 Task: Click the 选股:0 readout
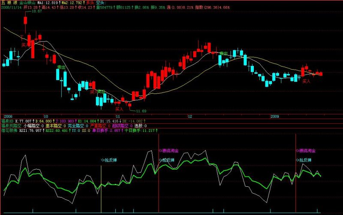pyautogui.click(x=141, y=126)
